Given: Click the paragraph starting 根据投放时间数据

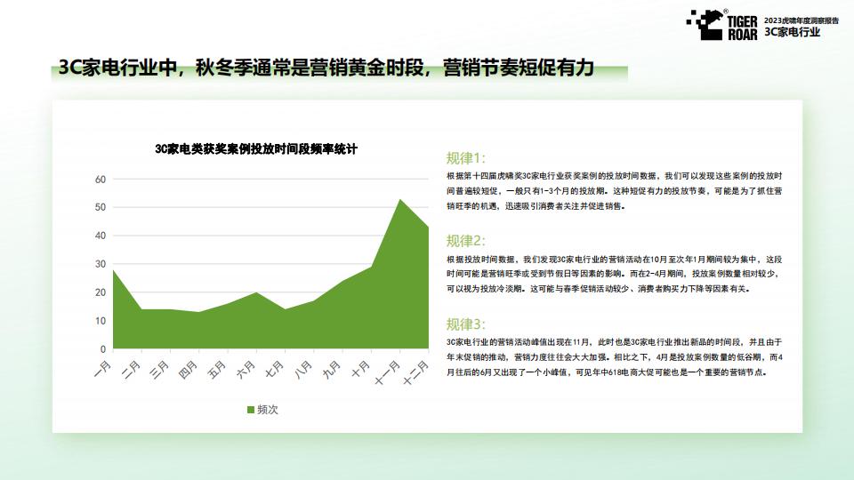Looking at the screenshot, I should point(615,275).
